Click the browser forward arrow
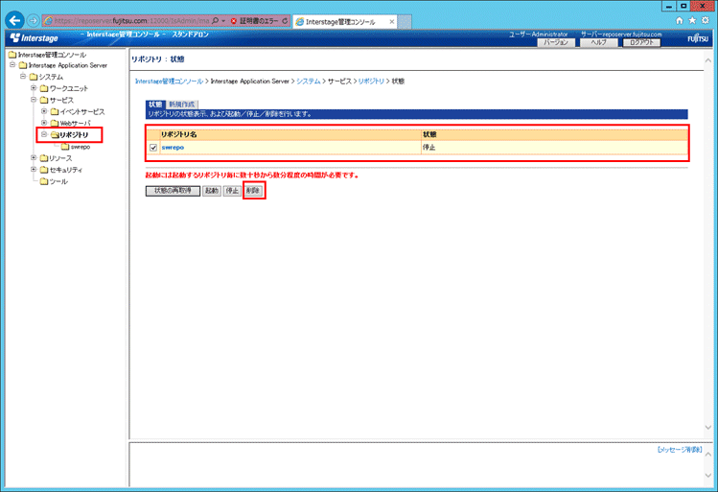The height and width of the screenshot is (492, 718). click(33, 20)
